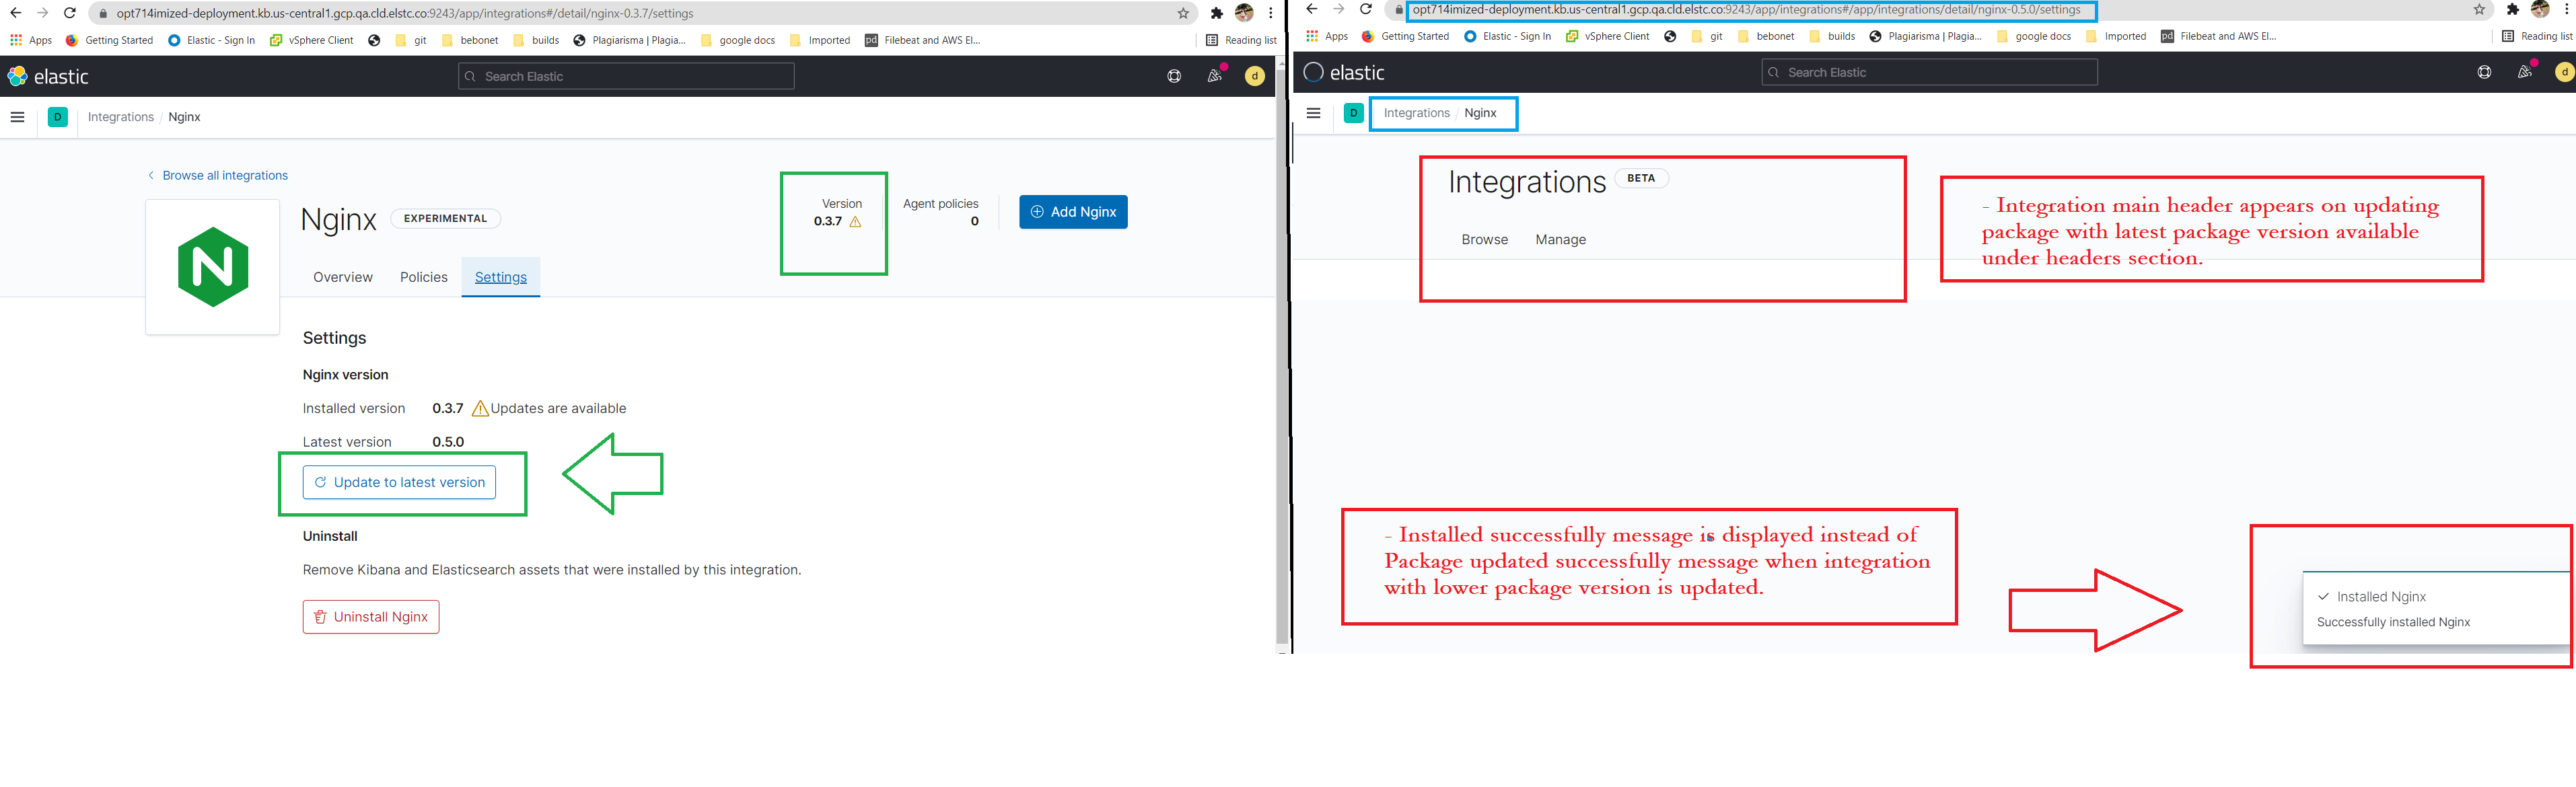Open vSphere Client bookmark in left browser
The width and height of the screenshot is (2576, 787).
pyautogui.click(x=312, y=40)
